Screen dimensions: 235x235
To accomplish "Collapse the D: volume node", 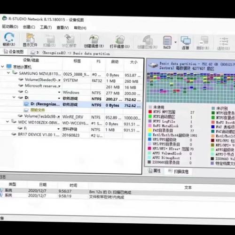I will coord(14,97).
